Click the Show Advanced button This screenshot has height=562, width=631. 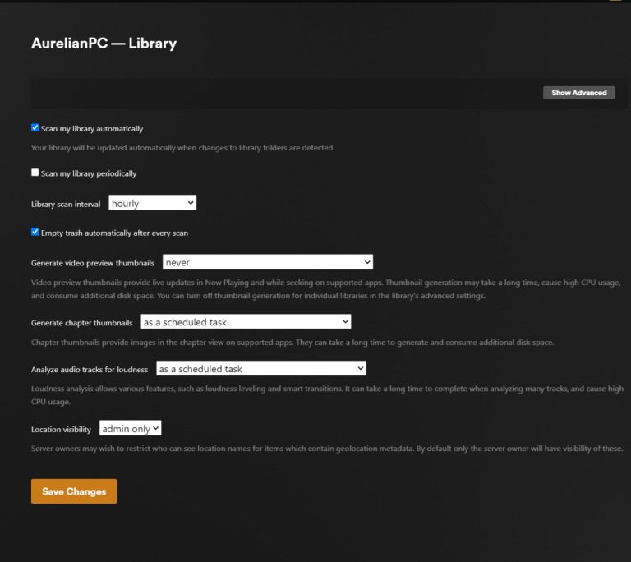[x=578, y=93]
